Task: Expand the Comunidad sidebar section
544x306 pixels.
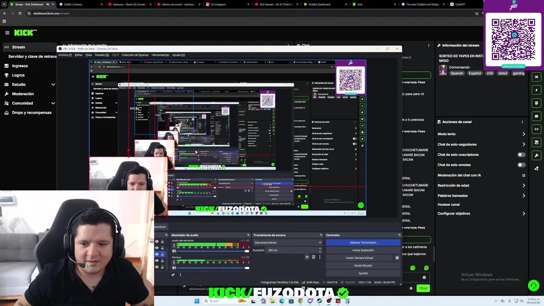Action: tap(53, 103)
